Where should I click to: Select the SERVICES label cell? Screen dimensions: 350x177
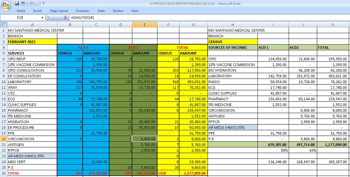click(32, 53)
